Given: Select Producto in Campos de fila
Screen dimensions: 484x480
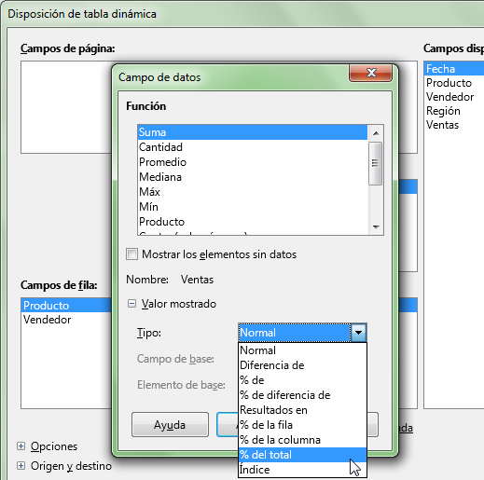Looking at the screenshot, I should click(66, 306).
